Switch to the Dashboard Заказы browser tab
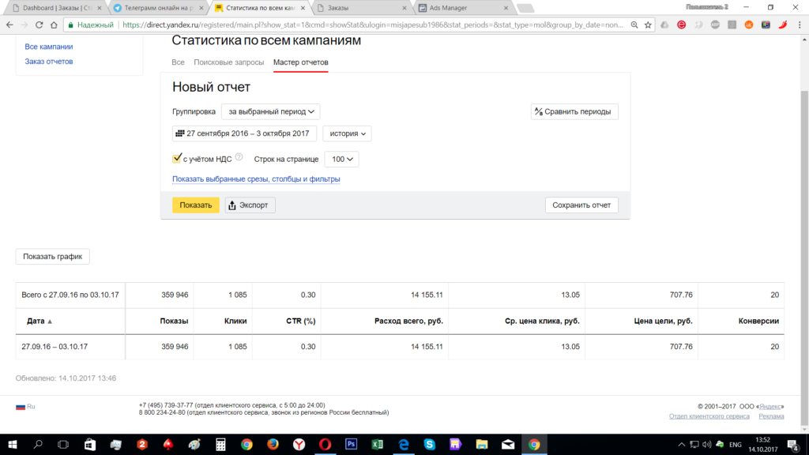This screenshot has height=455, width=809. pos(56,8)
